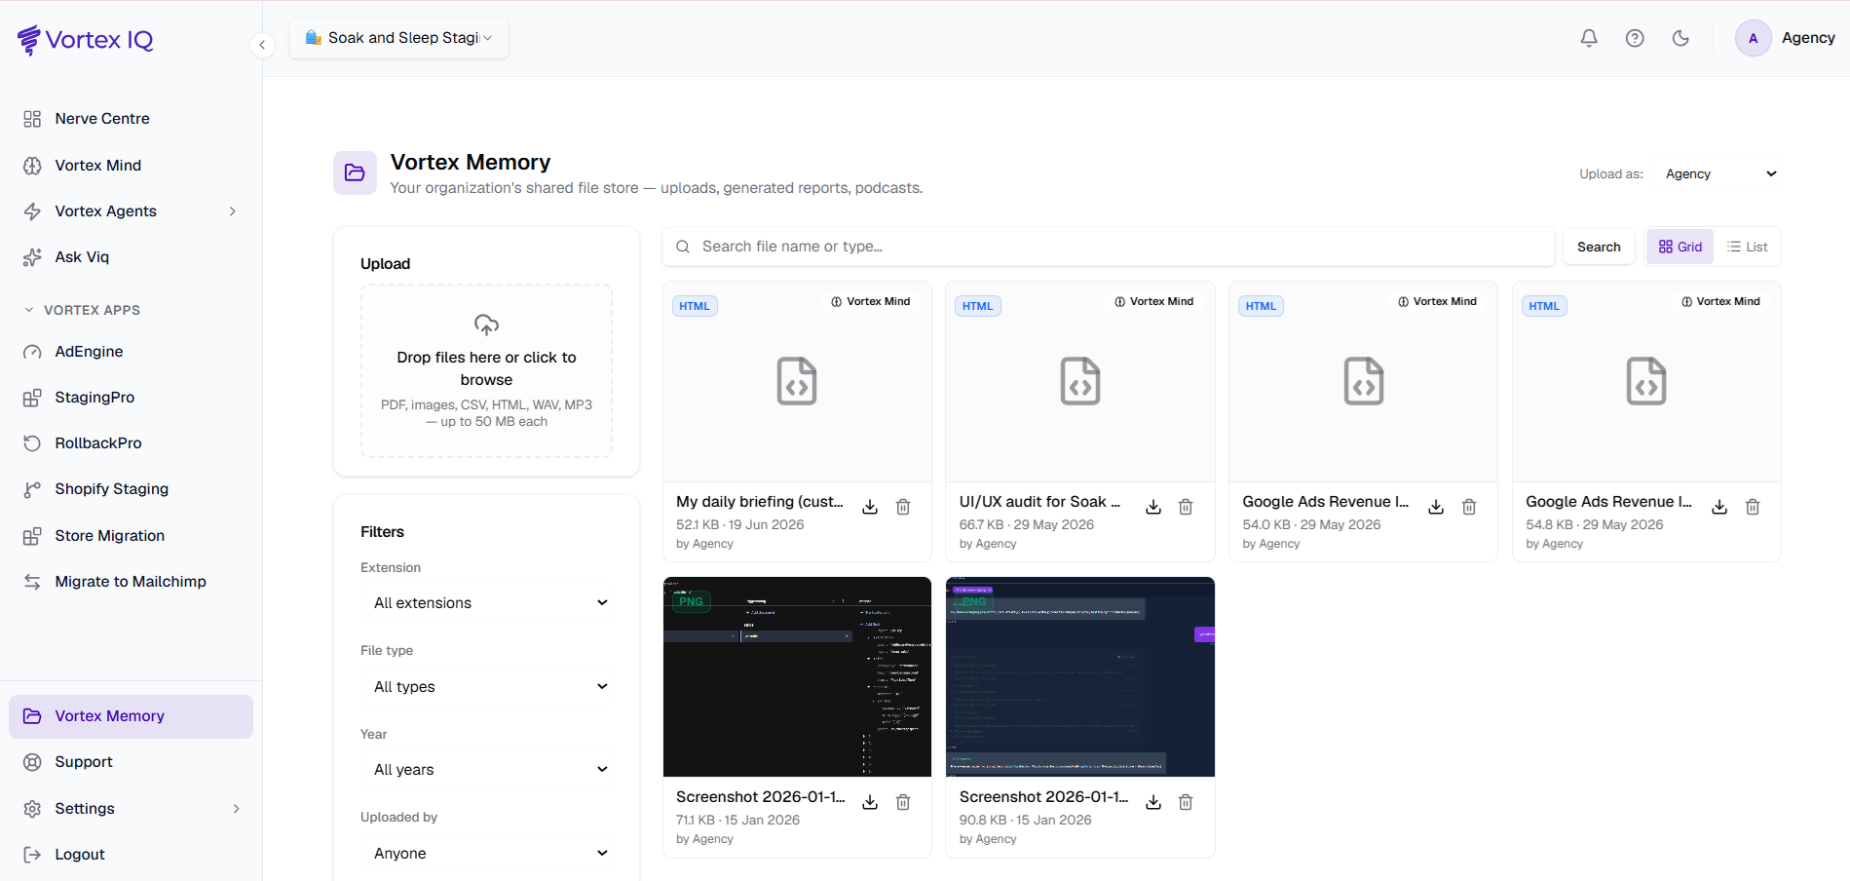The image size is (1850, 881).
Task: Download the 90.8 KB Screenshot file
Action: coord(1153,802)
